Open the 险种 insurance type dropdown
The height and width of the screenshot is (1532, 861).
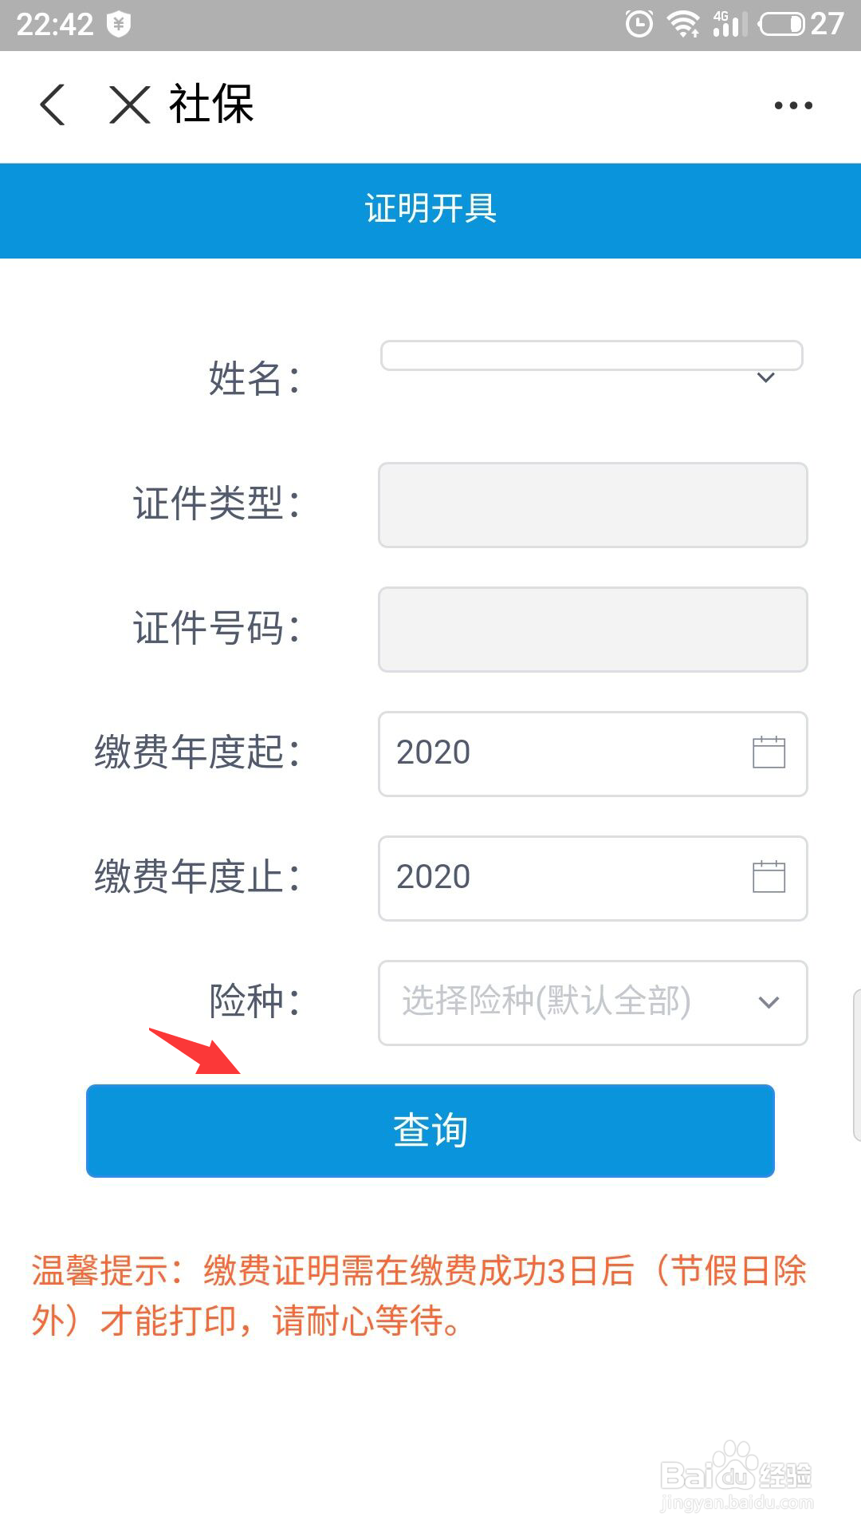766,1003
